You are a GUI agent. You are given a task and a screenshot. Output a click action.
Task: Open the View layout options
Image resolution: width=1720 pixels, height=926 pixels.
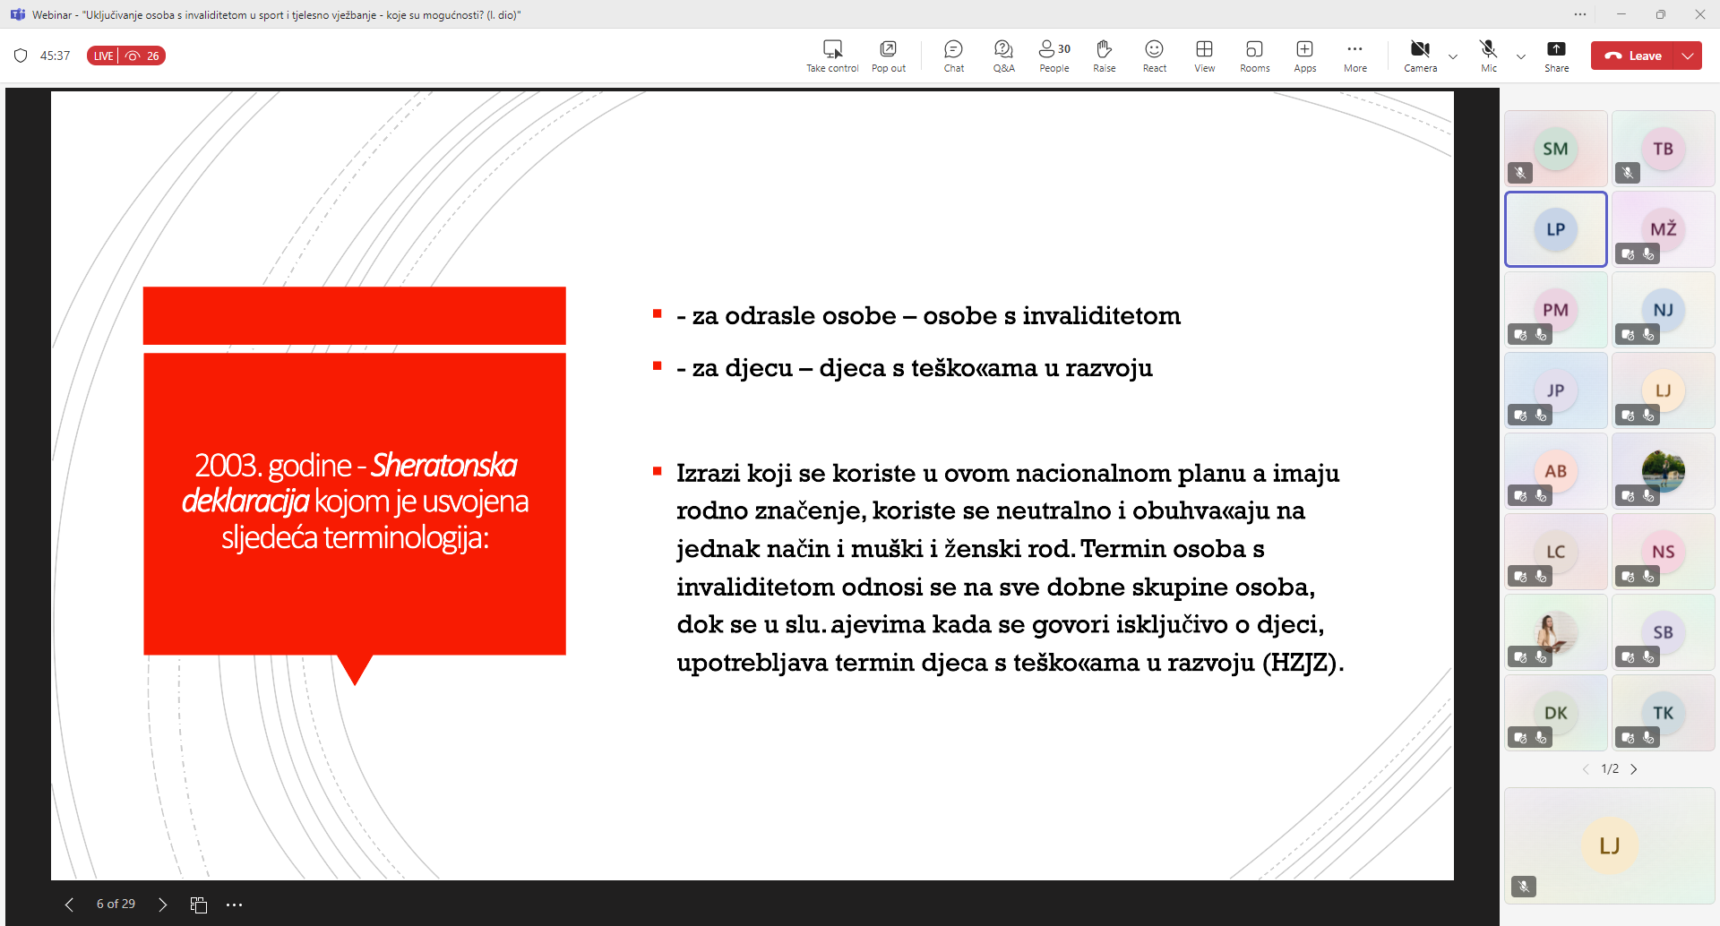pyautogui.click(x=1205, y=56)
